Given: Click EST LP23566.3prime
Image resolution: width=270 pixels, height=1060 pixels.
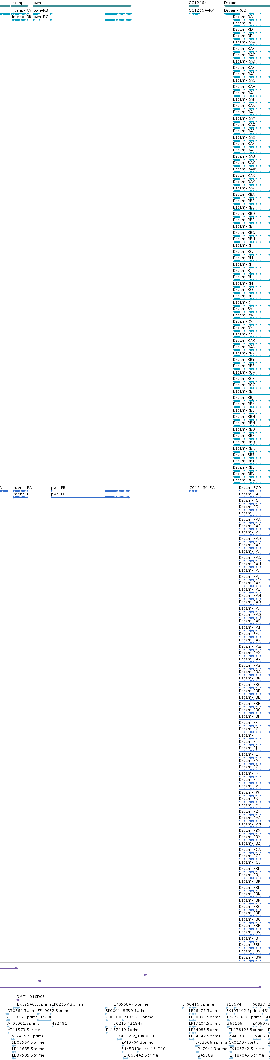Looking at the screenshot, I should 211,1042.
